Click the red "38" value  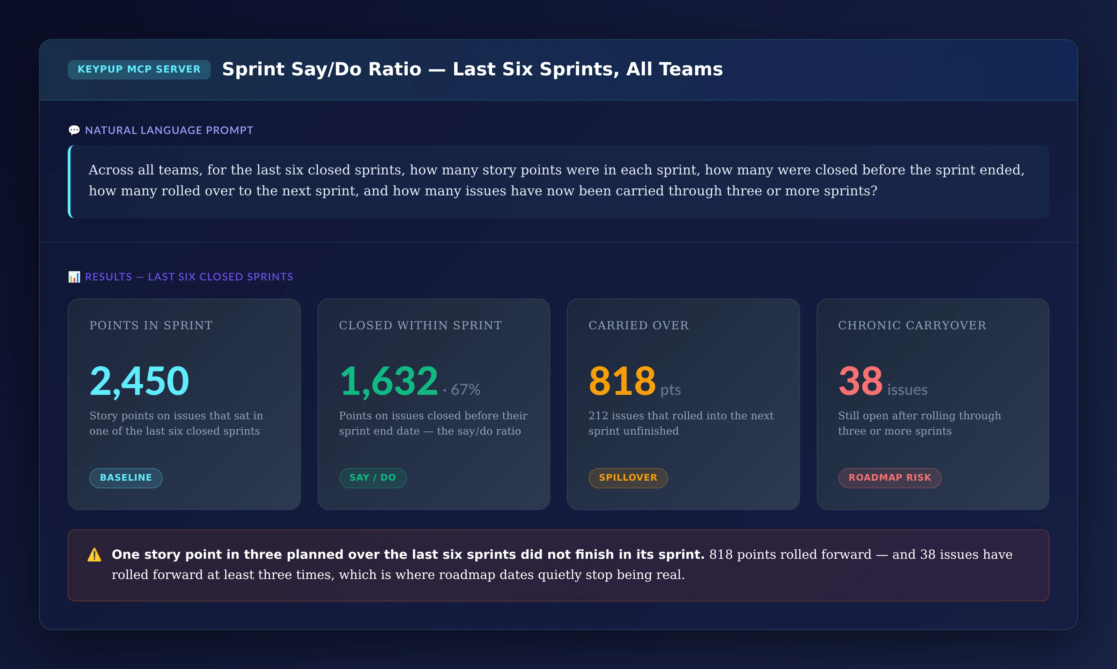coord(860,381)
